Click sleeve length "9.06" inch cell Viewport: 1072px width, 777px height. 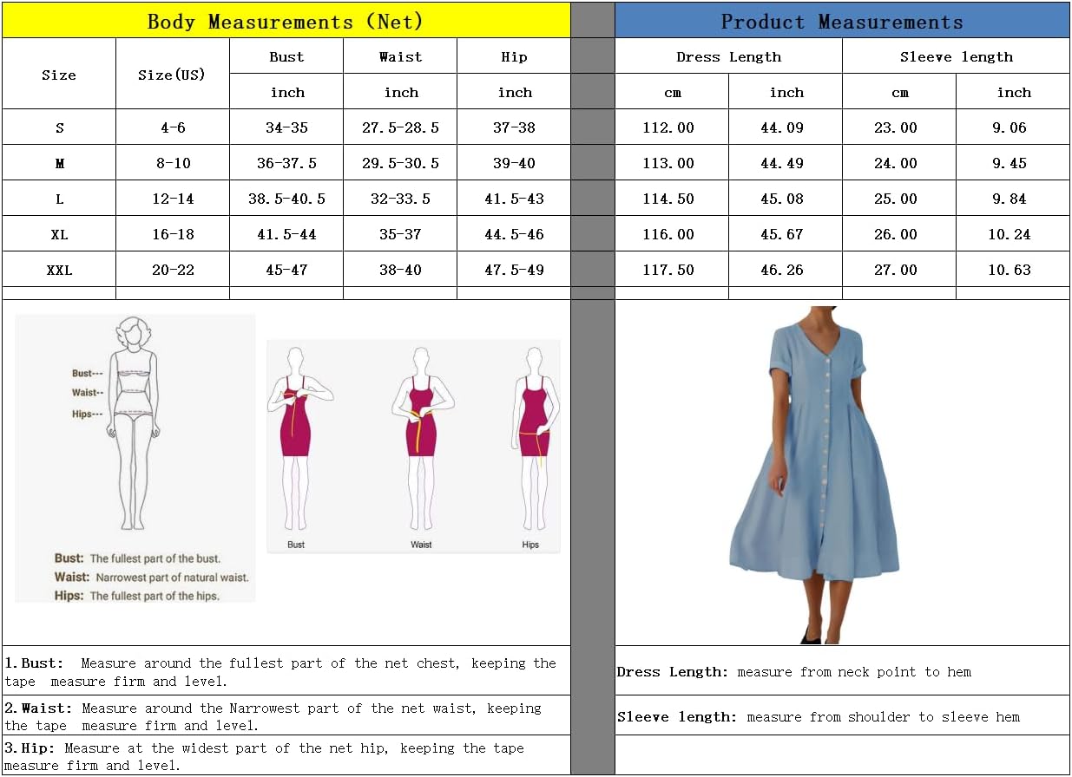[1013, 127]
